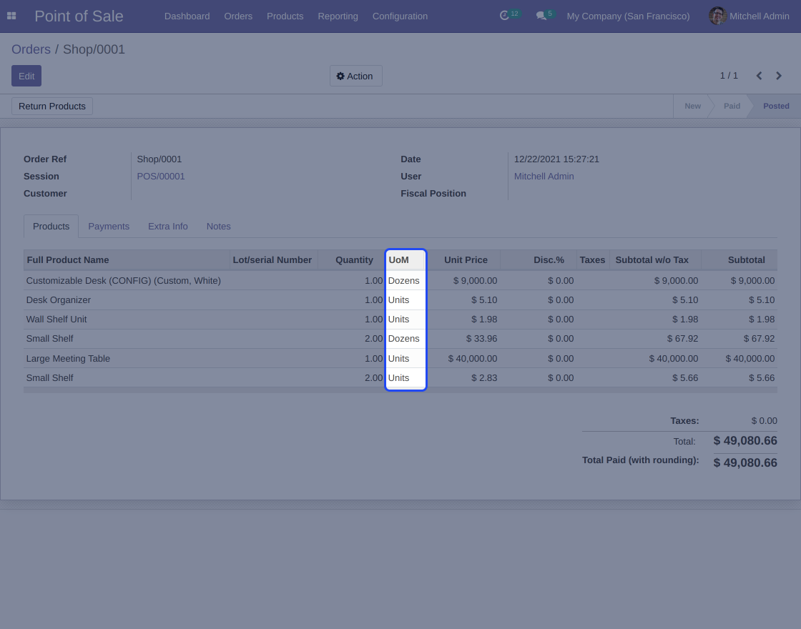Viewport: 801px width, 629px height.
Task: Go to previous record arrow
Action: [759, 76]
